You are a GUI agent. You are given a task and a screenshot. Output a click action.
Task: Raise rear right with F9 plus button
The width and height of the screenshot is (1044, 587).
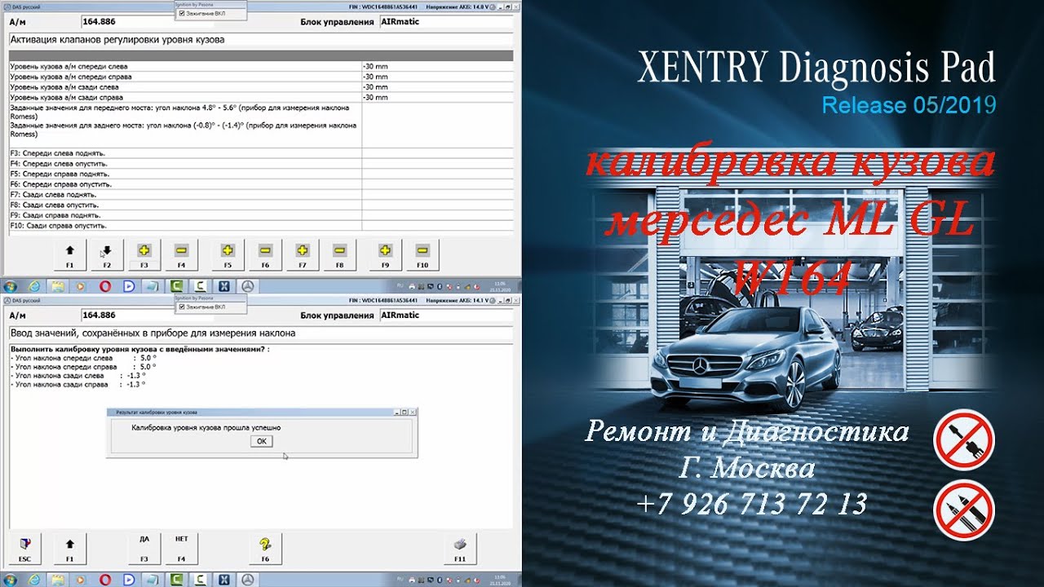pos(385,255)
